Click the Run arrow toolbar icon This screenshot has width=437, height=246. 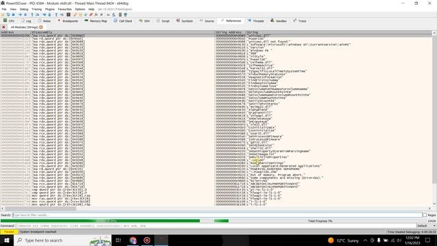click(x=20, y=14)
